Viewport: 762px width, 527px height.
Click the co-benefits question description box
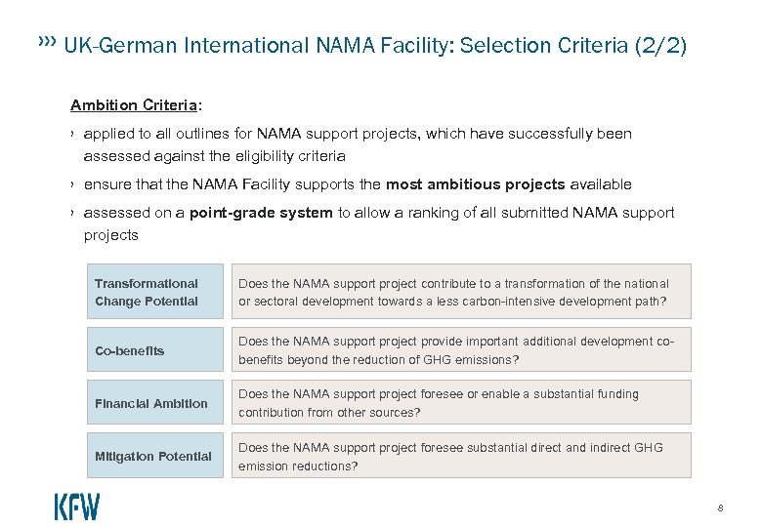(x=463, y=350)
